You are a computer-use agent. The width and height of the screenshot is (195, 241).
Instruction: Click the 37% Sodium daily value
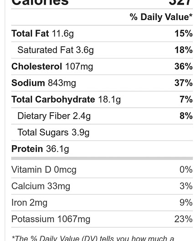(x=184, y=83)
